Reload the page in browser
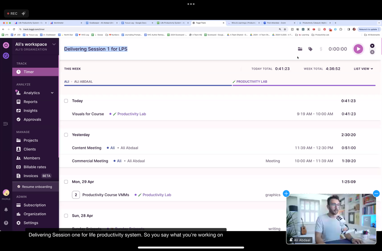The height and width of the screenshot is (251, 382). (14, 29)
